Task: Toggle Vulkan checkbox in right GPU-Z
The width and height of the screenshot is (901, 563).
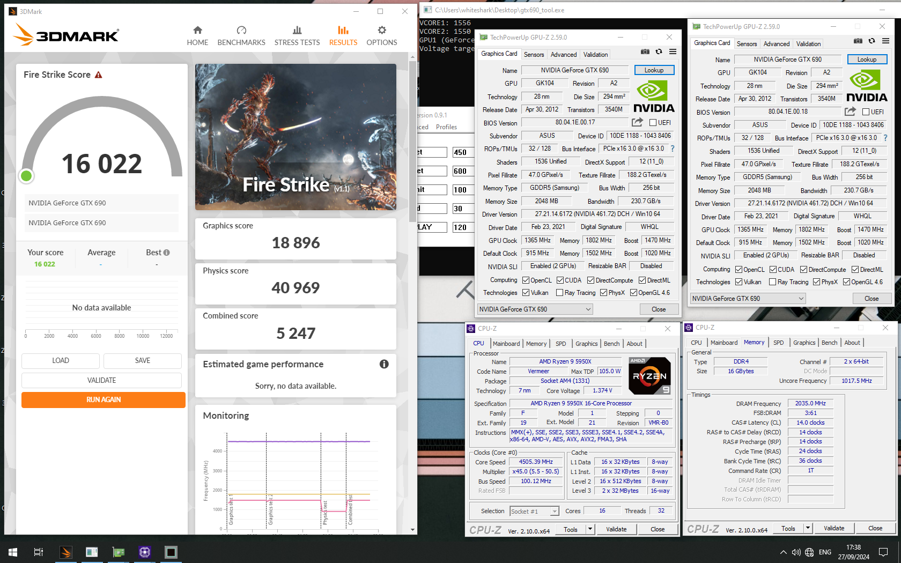Action: click(x=739, y=282)
